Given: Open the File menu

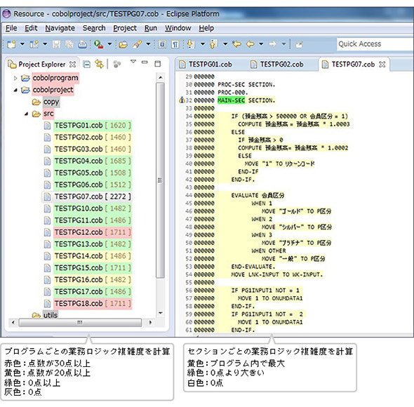Looking at the screenshot, I should 11,28.
